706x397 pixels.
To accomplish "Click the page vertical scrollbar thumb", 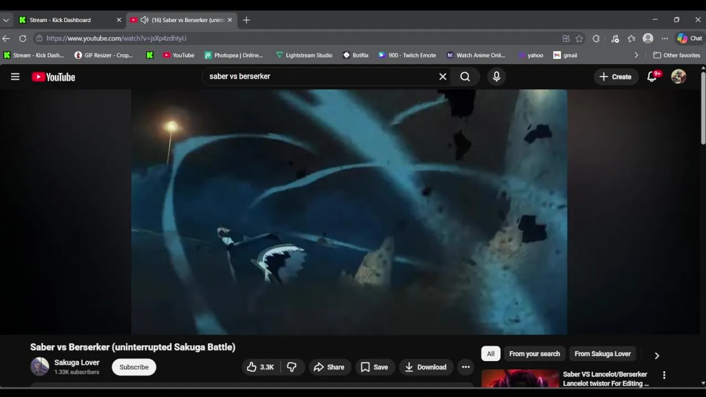I will point(703,109).
